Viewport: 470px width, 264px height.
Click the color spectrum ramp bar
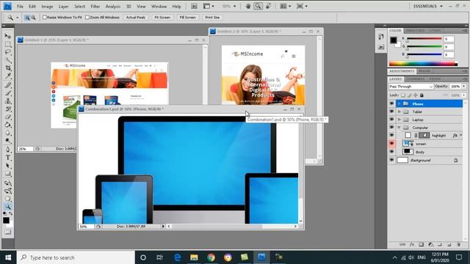[423, 64]
